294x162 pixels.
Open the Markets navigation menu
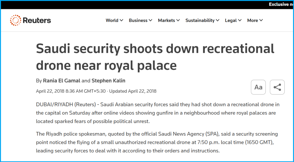(166, 20)
